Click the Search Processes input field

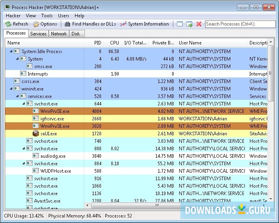pos(240,24)
